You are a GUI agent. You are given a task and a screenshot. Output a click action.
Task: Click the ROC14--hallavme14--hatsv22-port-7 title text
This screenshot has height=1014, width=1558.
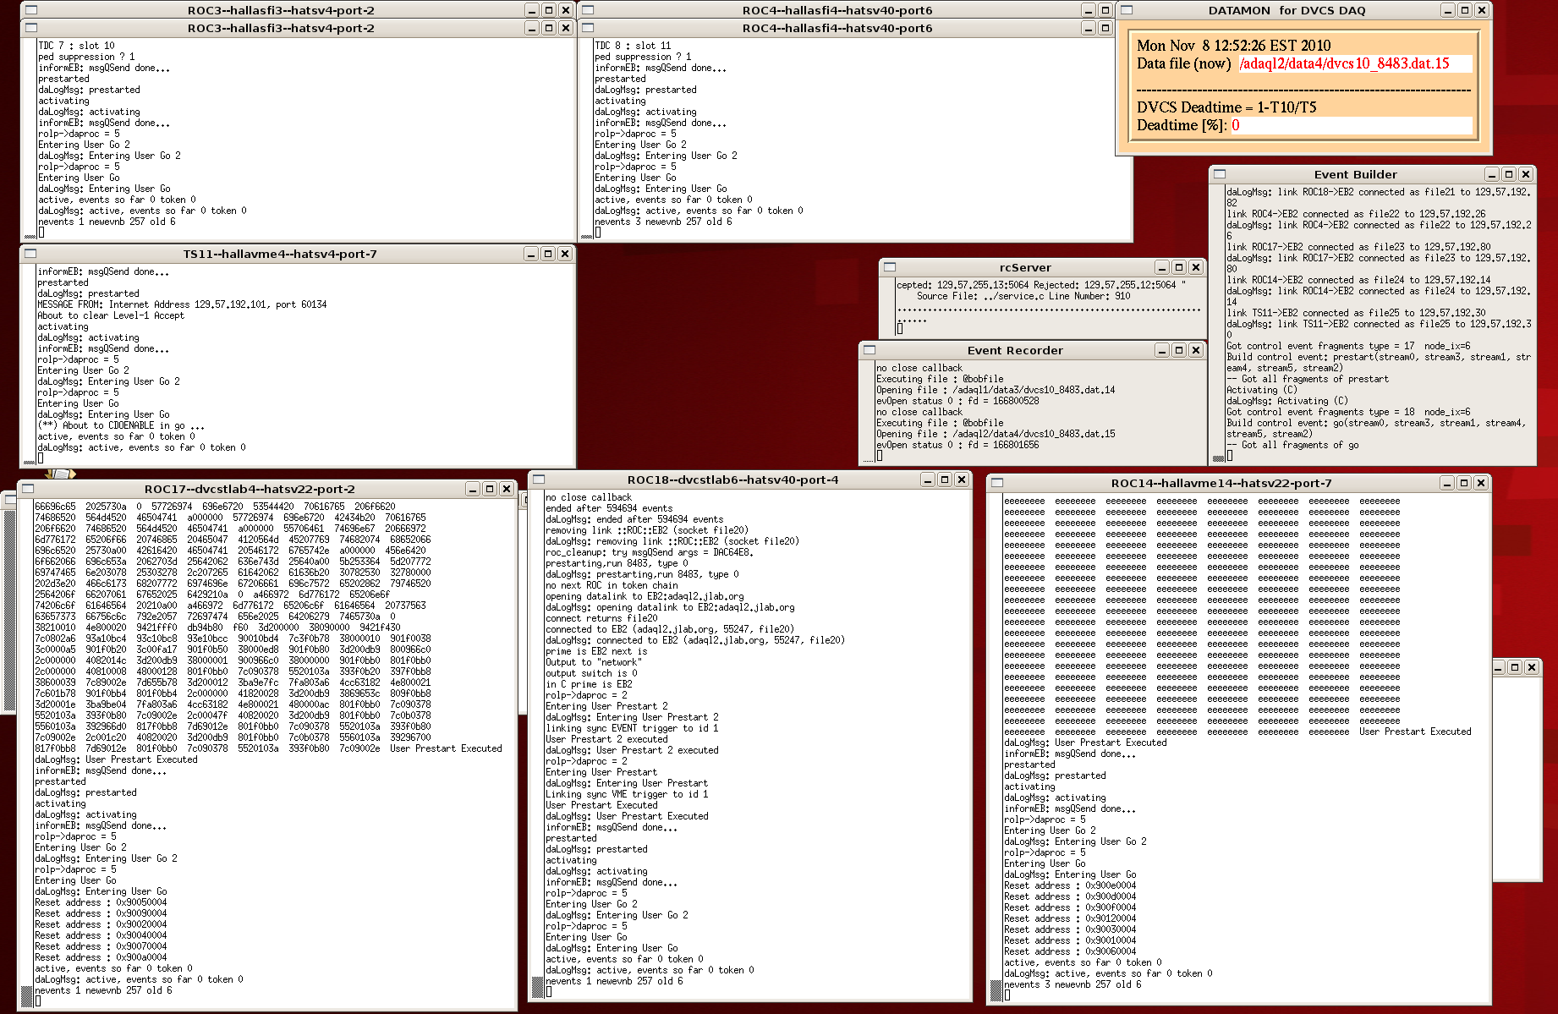coord(1221,483)
